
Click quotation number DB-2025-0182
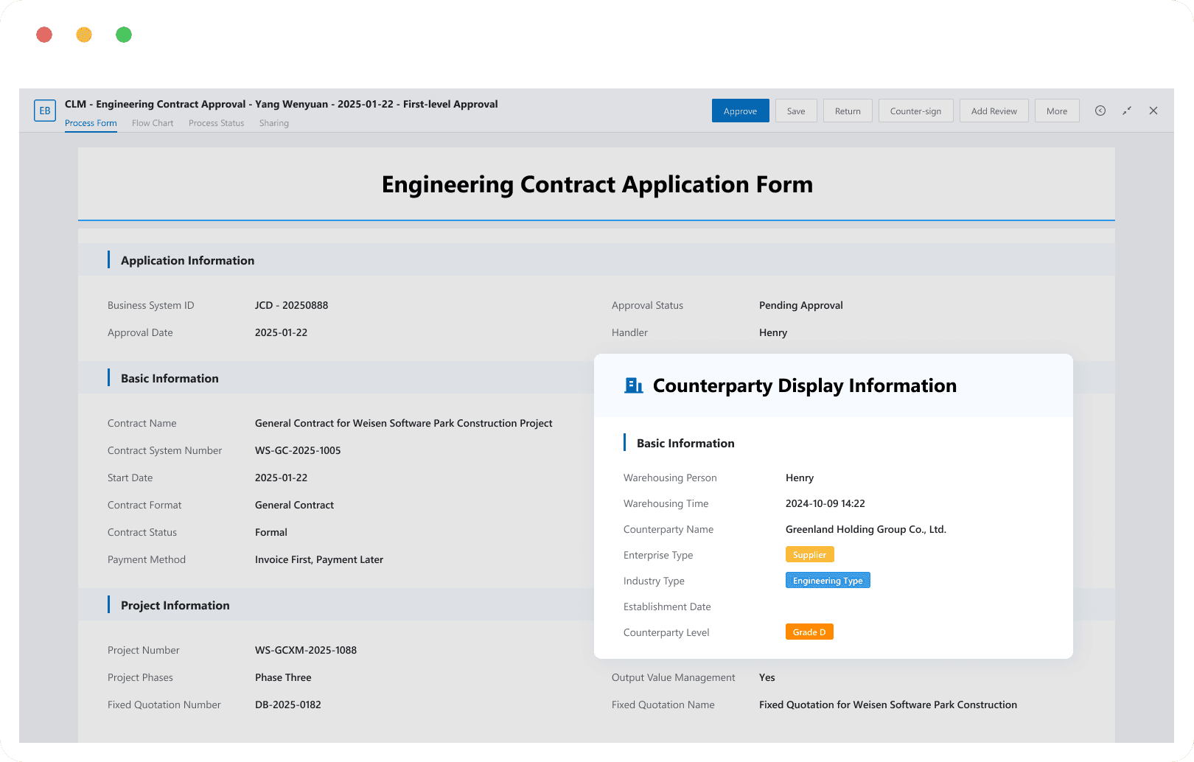click(288, 705)
